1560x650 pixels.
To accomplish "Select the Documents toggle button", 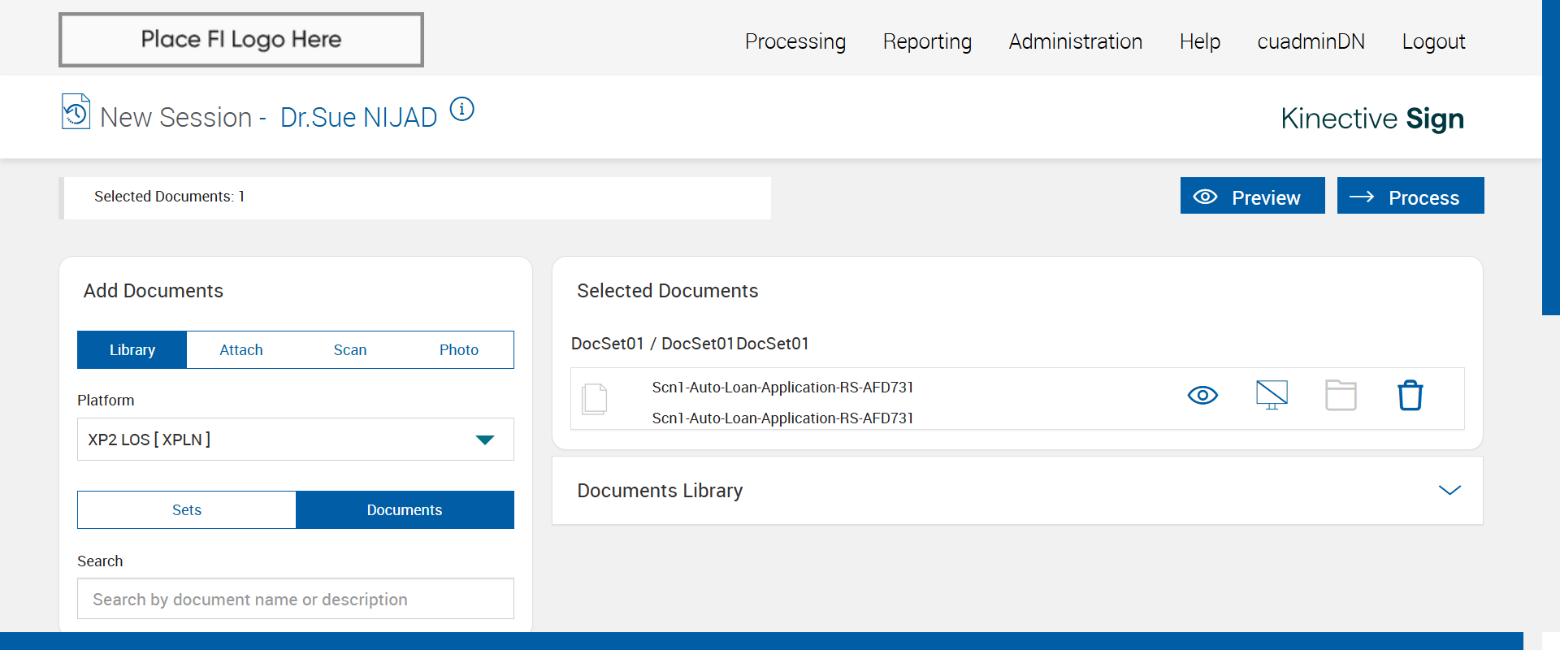I will [x=405, y=510].
